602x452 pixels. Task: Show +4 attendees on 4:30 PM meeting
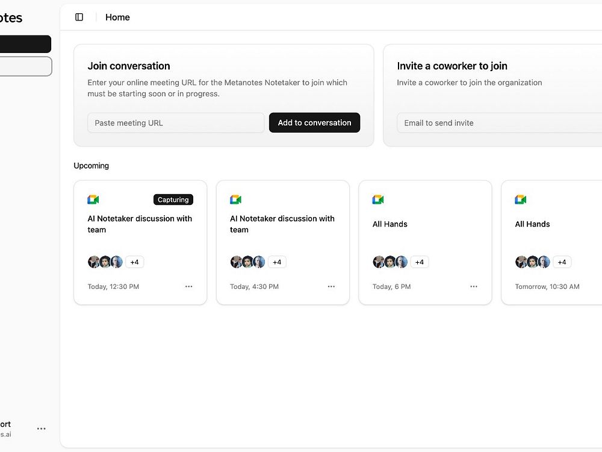[277, 262]
